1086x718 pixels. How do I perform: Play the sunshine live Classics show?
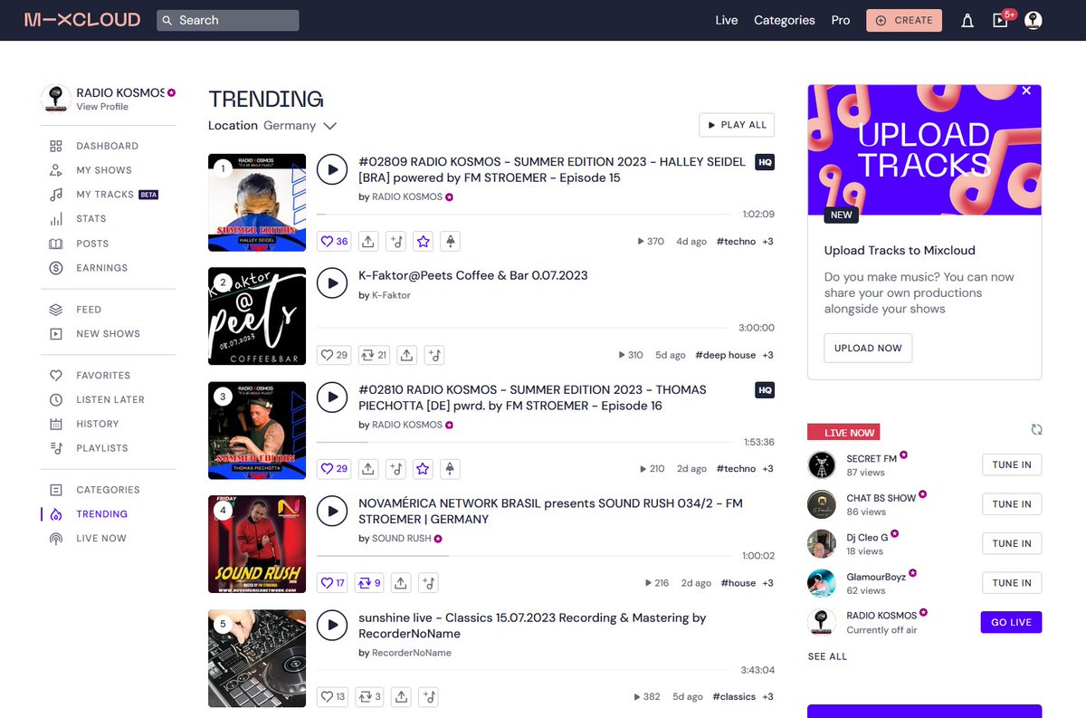tap(332, 626)
